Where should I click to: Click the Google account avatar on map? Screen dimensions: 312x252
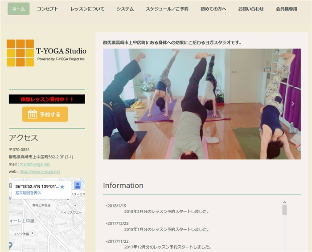[78, 185]
